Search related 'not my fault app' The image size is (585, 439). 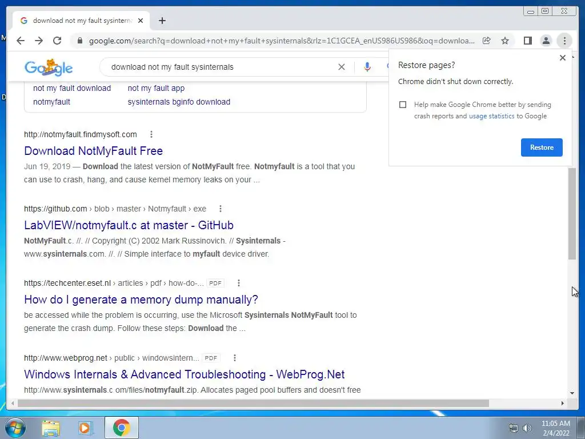click(x=156, y=88)
